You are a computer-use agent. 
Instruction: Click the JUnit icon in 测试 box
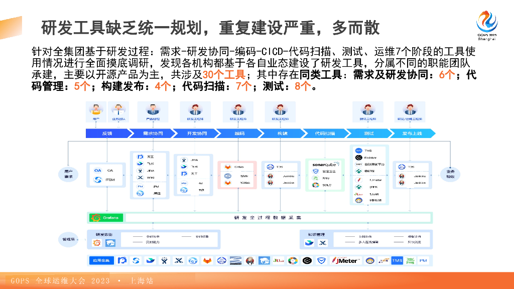click(x=358, y=194)
